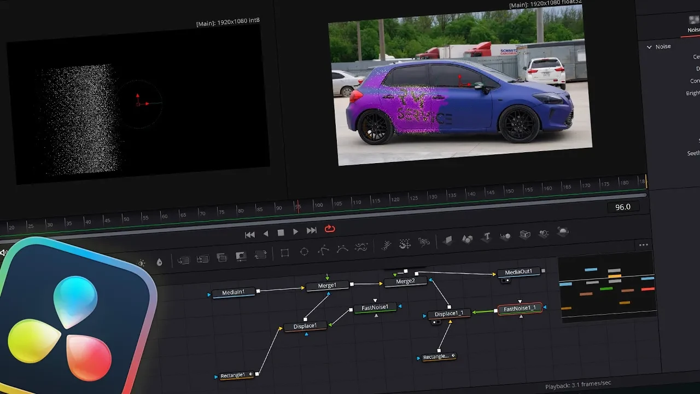Select the Polygon mask tool
Viewport: 700px width, 394px height.
[x=324, y=250]
